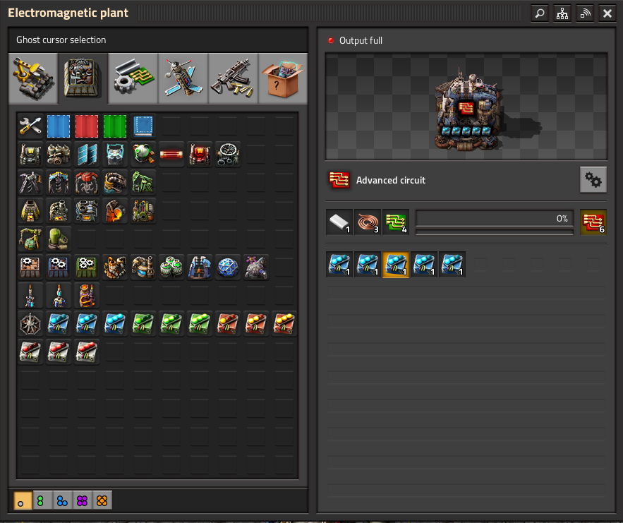623x523 pixels.
Task: Choose the glowing red heat pipe
Action: [x=171, y=154]
